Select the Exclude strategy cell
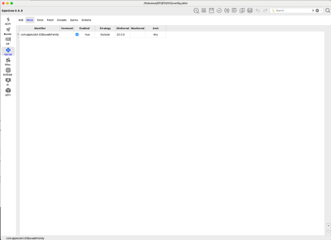The image size is (331, 240). pyautogui.click(x=105, y=34)
